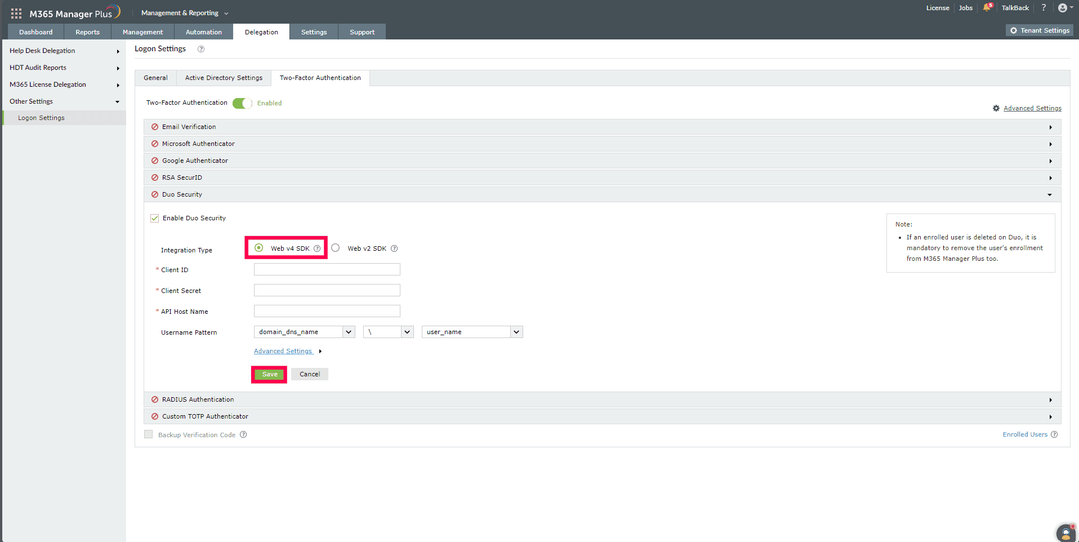Click the disabled status icon for Microsoft Authenticator
This screenshot has height=542, width=1079.
coord(155,144)
